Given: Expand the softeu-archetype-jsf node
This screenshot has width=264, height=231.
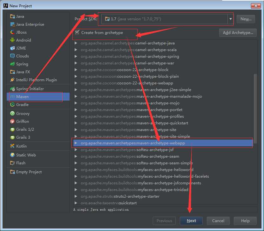Looking at the screenshot, I should [76, 150].
